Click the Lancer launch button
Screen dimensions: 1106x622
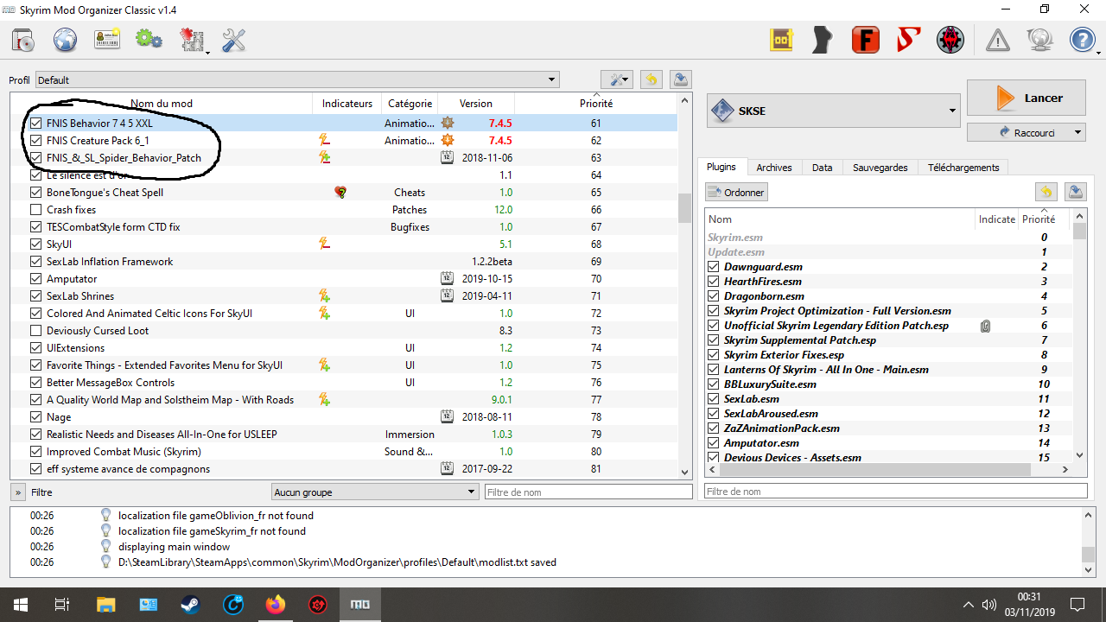pyautogui.click(x=1027, y=98)
